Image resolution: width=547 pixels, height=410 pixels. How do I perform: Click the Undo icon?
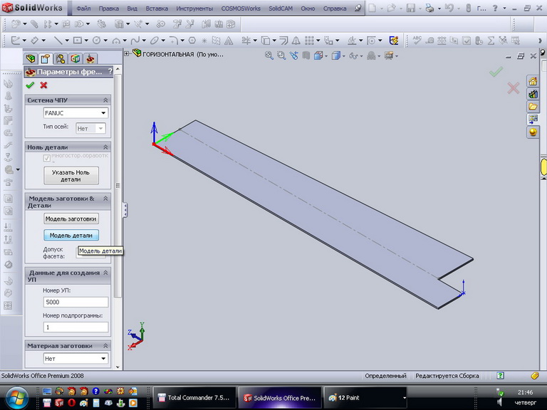pyautogui.click(x=449, y=8)
